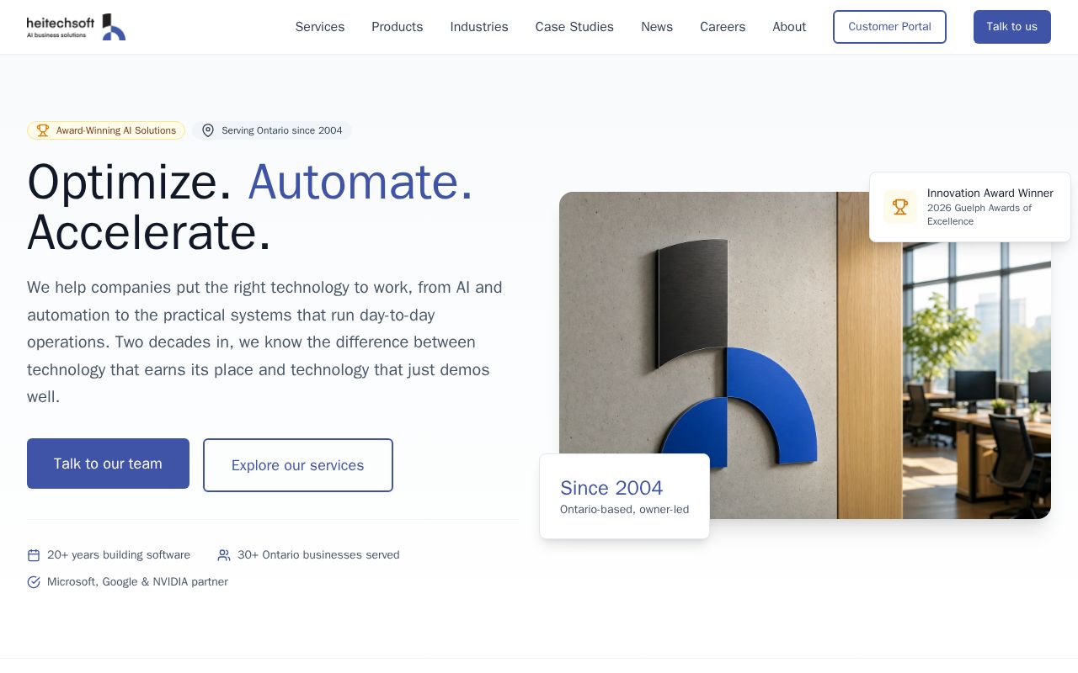Screen dimensions: 1078x673
Task: Visit the News section
Action: click(657, 27)
